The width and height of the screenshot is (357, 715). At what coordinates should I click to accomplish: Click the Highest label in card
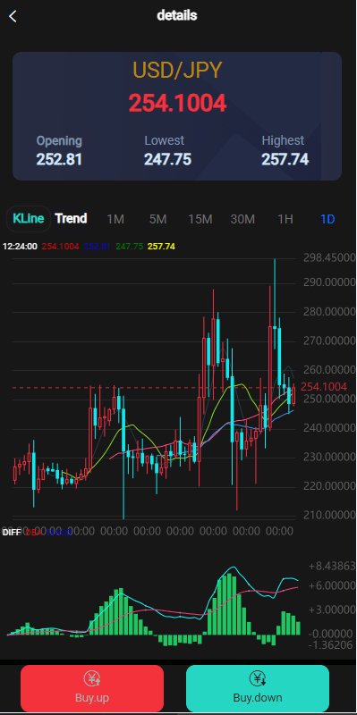pos(283,140)
